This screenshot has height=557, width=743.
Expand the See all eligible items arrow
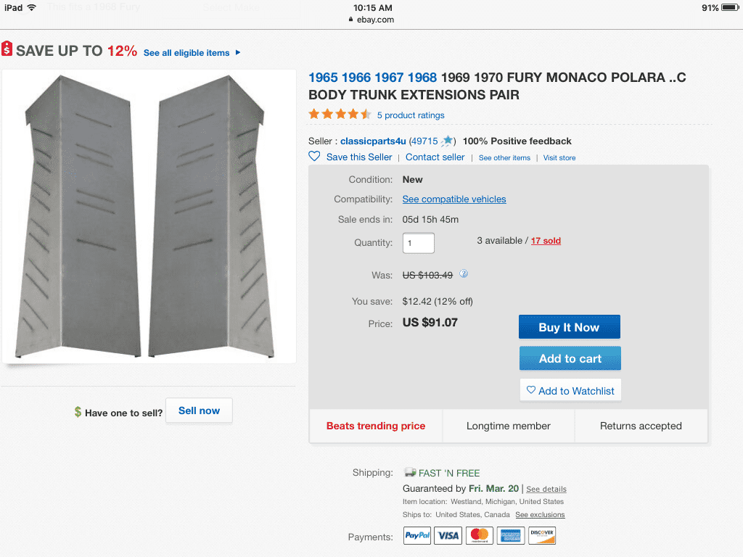click(238, 53)
